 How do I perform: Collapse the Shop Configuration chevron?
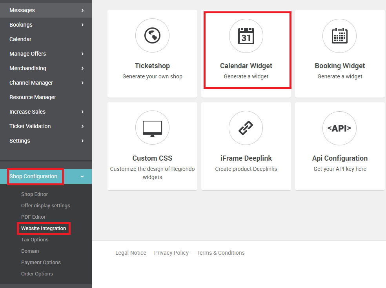[82, 177]
